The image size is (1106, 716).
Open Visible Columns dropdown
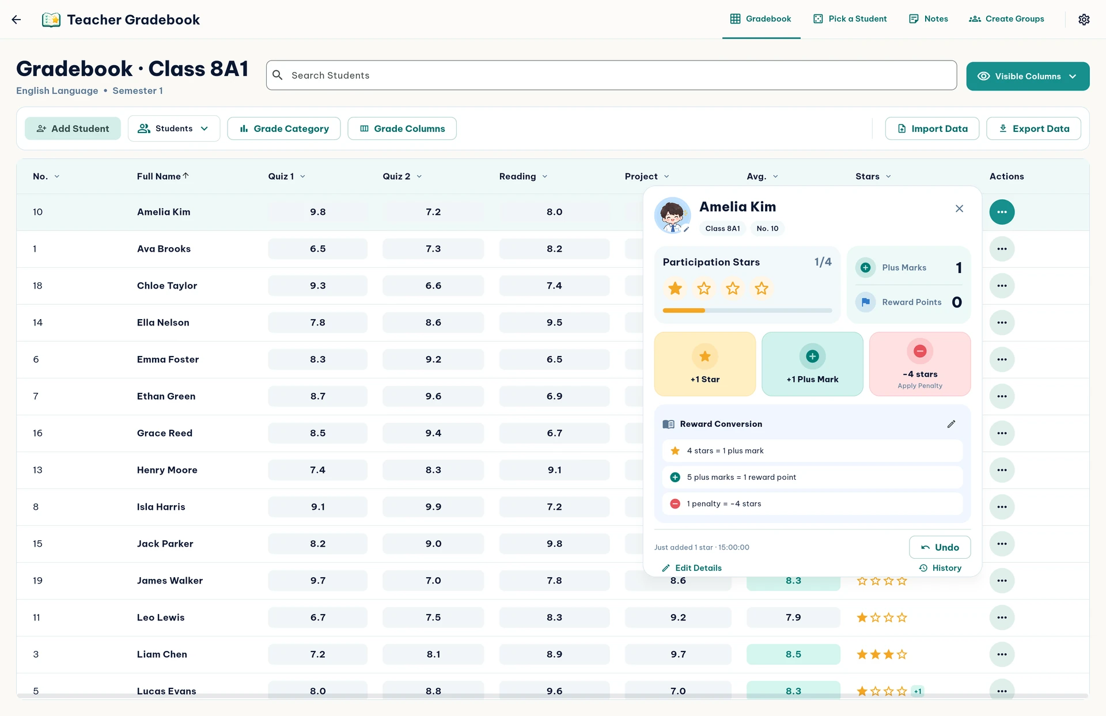(x=1028, y=76)
